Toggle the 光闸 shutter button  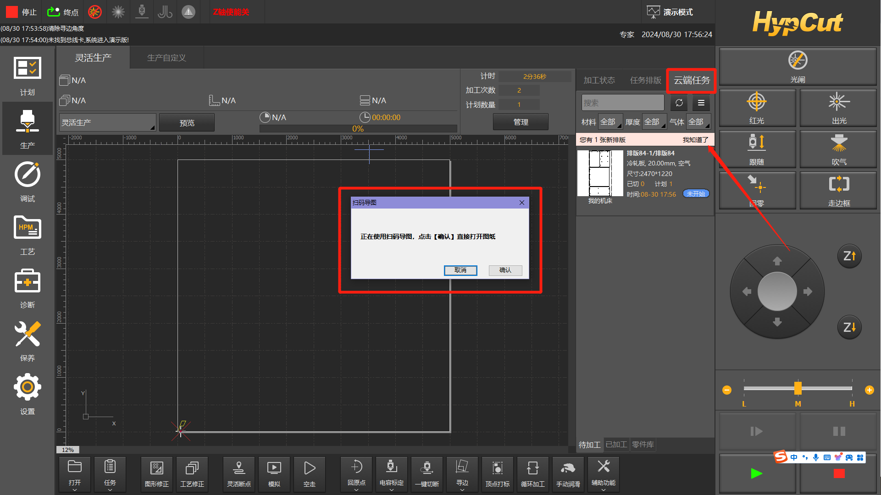click(x=798, y=67)
